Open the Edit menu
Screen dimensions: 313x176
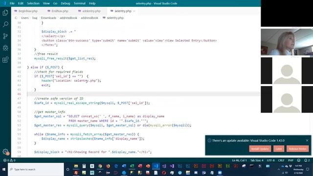click(x=21, y=3)
